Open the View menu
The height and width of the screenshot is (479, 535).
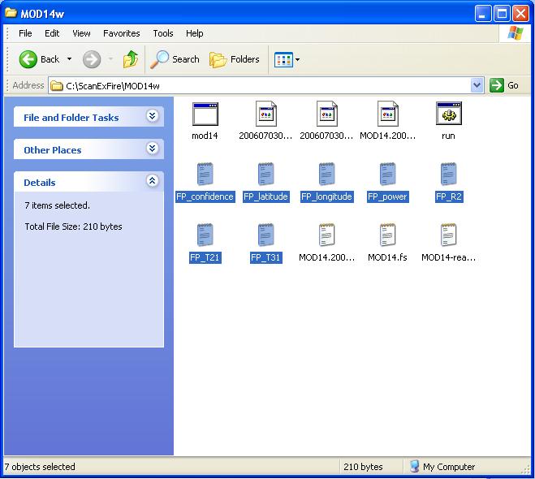pos(81,33)
